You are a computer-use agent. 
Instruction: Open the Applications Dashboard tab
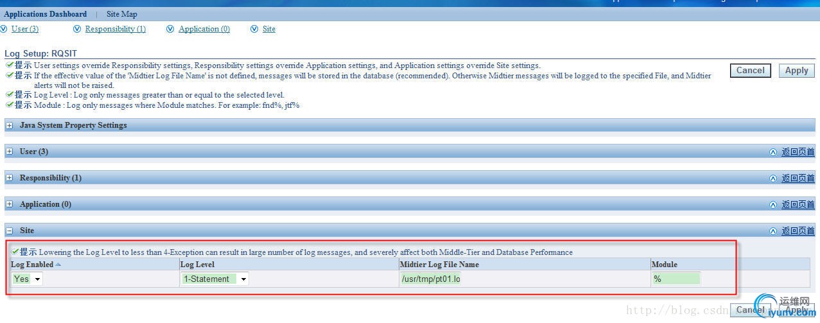tap(46, 14)
